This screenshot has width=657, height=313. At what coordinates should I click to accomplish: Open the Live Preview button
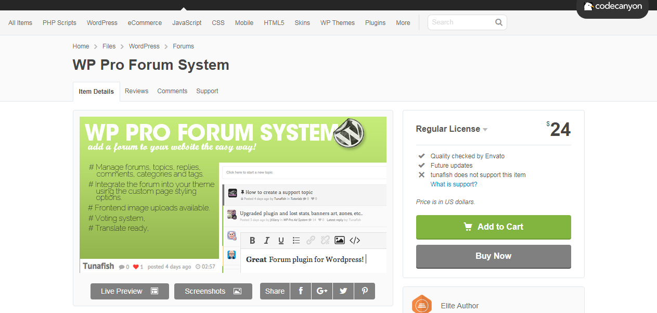130,291
